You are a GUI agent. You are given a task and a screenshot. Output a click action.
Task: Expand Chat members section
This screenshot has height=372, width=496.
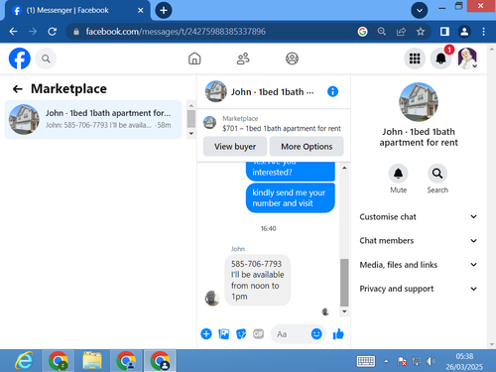coord(419,240)
